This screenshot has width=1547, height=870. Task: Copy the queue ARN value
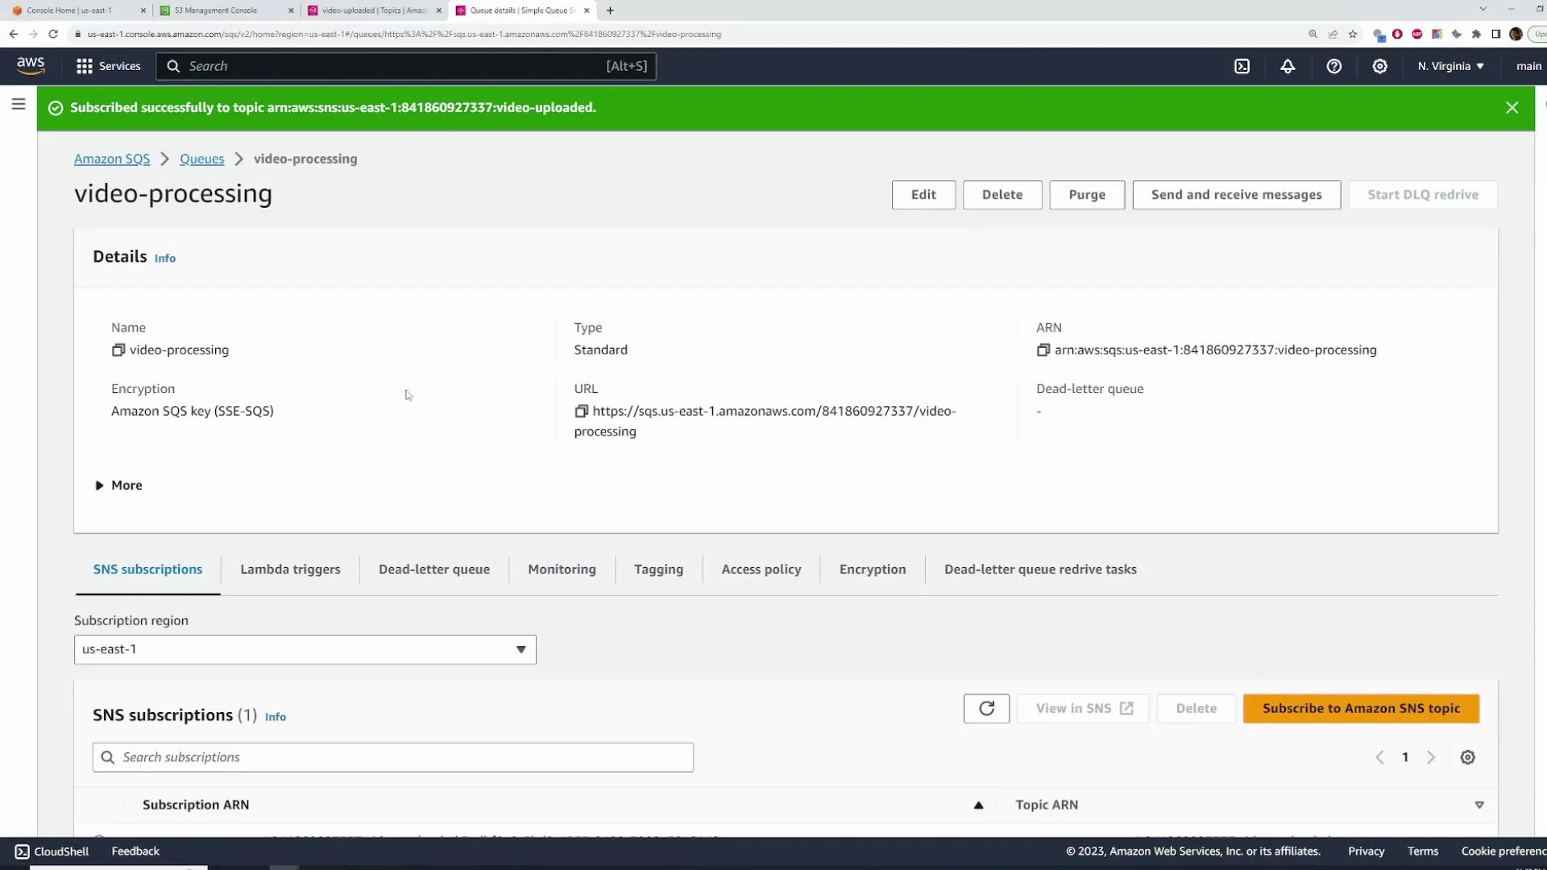pos(1043,350)
